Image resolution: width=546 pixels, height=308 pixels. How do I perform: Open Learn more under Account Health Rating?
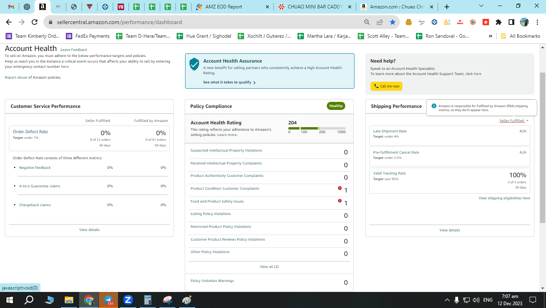[x=227, y=135]
